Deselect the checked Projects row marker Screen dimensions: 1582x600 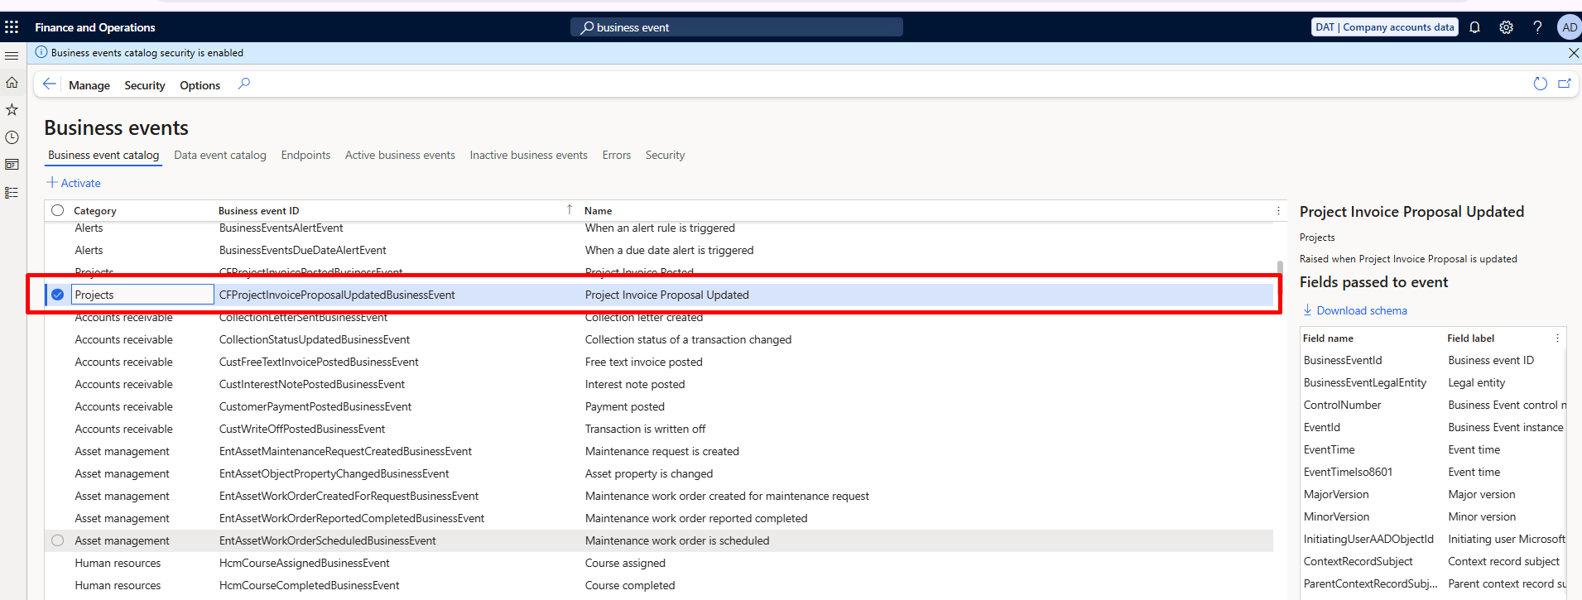pyautogui.click(x=57, y=295)
